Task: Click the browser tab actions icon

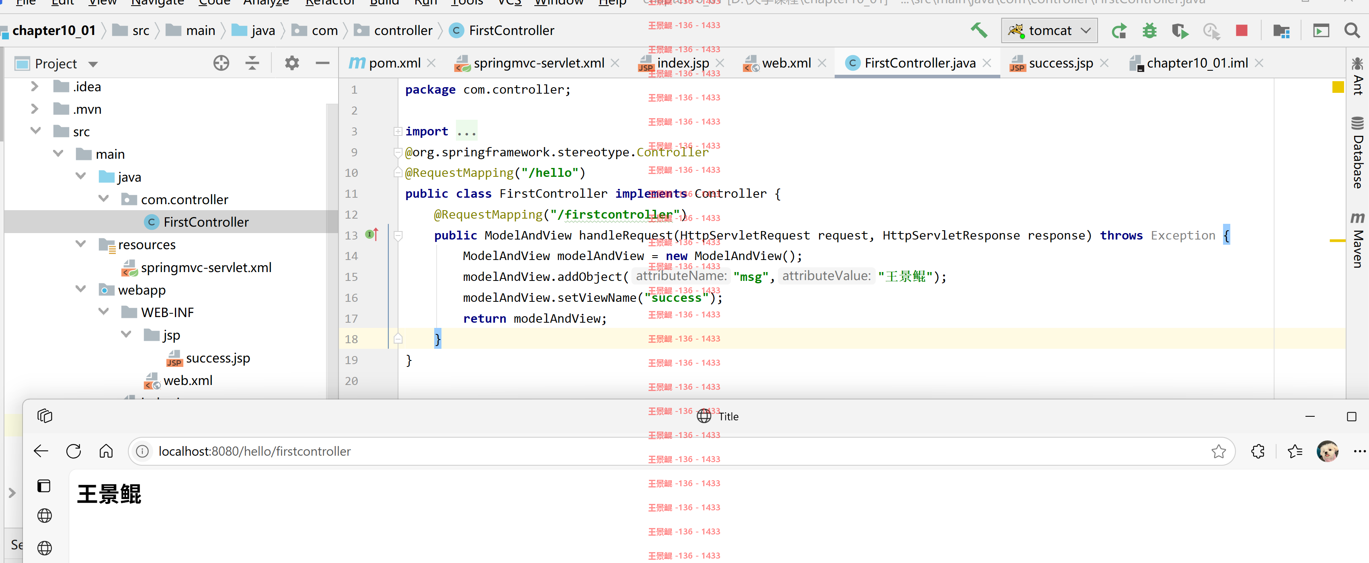Action: [45, 416]
